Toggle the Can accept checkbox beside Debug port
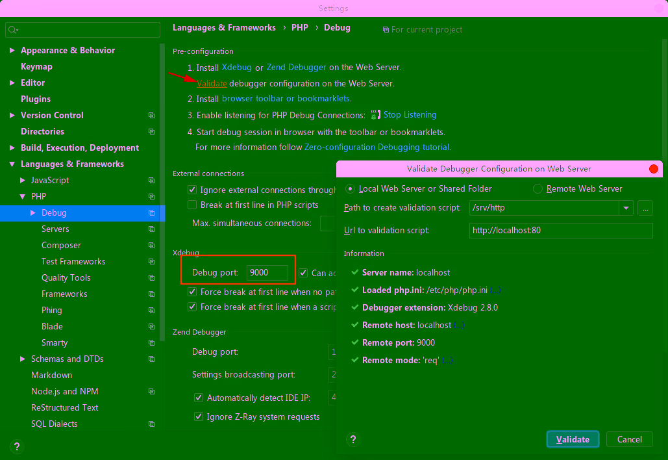The width and height of the screenshot is (668, 460). [x=303, y=273]
